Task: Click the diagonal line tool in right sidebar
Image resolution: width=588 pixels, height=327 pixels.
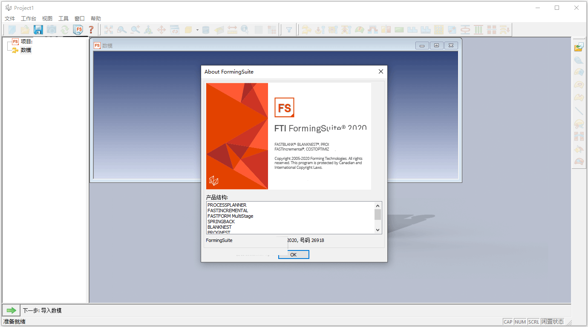Action: click(579, 111)
